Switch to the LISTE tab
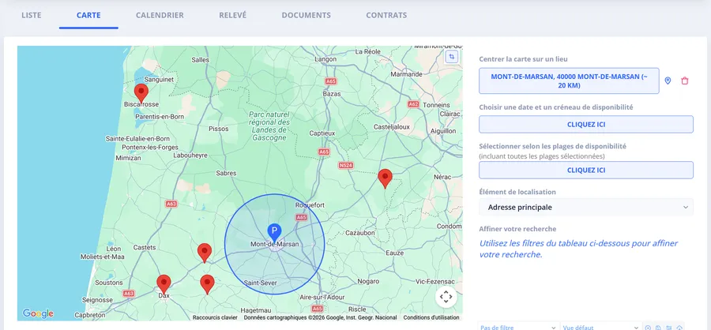 click(32, 15)
